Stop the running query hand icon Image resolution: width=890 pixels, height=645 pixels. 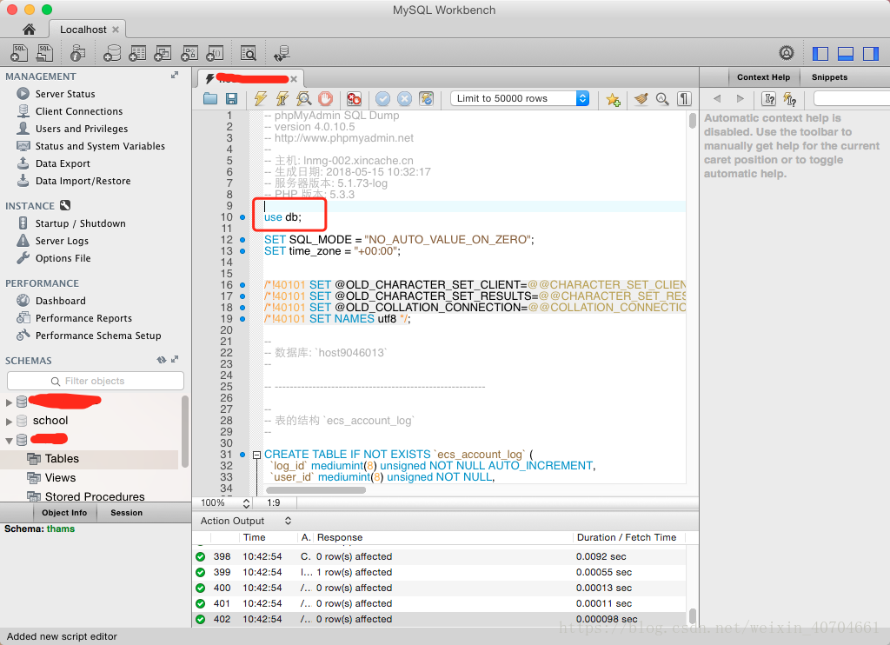[325, 99]
